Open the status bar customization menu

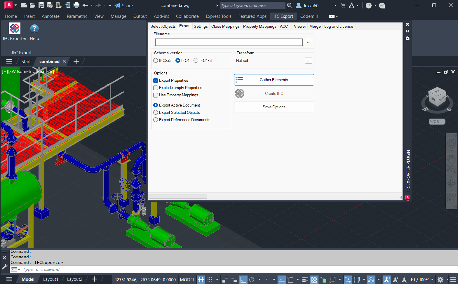(x=453, y=280)
